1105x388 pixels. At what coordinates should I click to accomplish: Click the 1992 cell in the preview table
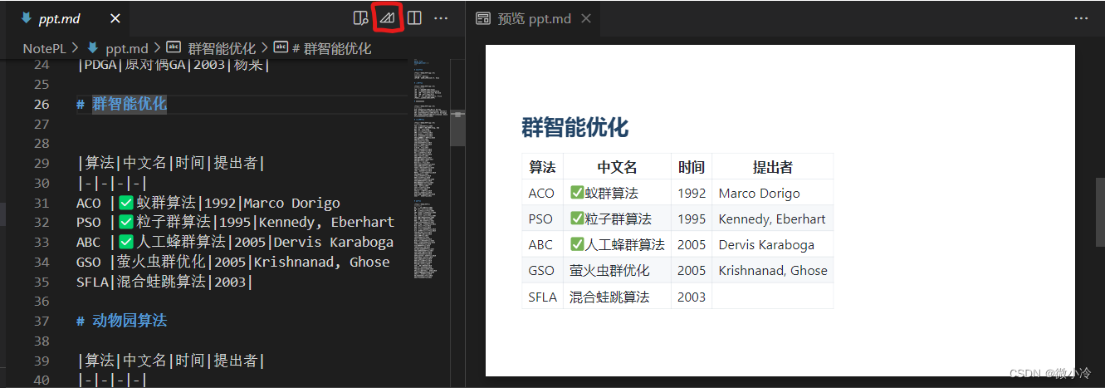(x=692, y=193)
